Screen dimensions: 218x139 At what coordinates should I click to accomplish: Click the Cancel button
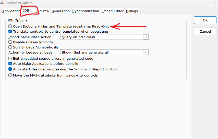click(x=205, y=31)
